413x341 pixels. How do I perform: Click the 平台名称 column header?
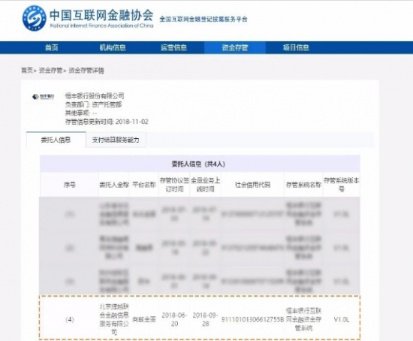144,185
